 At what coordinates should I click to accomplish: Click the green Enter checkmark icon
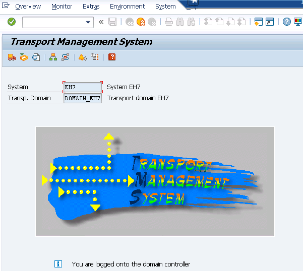point(12,22)
